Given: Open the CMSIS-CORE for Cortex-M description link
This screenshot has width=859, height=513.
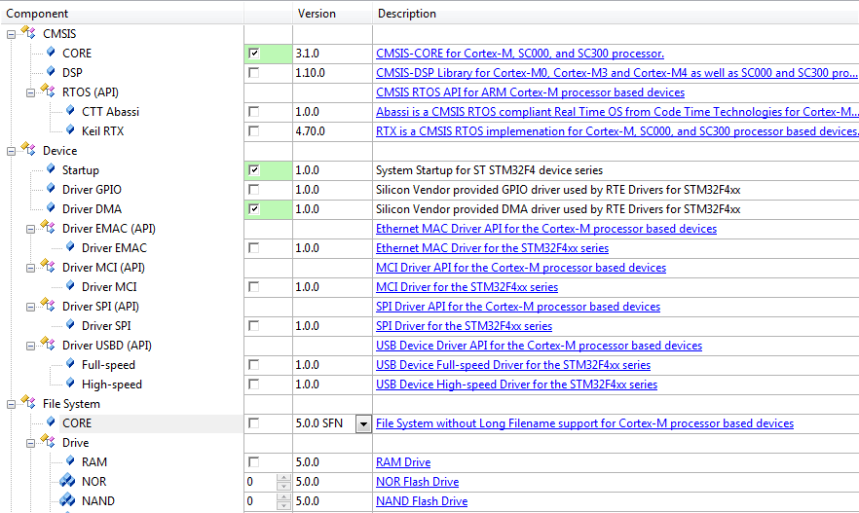Looking at the screenshot, I should tap(519, 54).
